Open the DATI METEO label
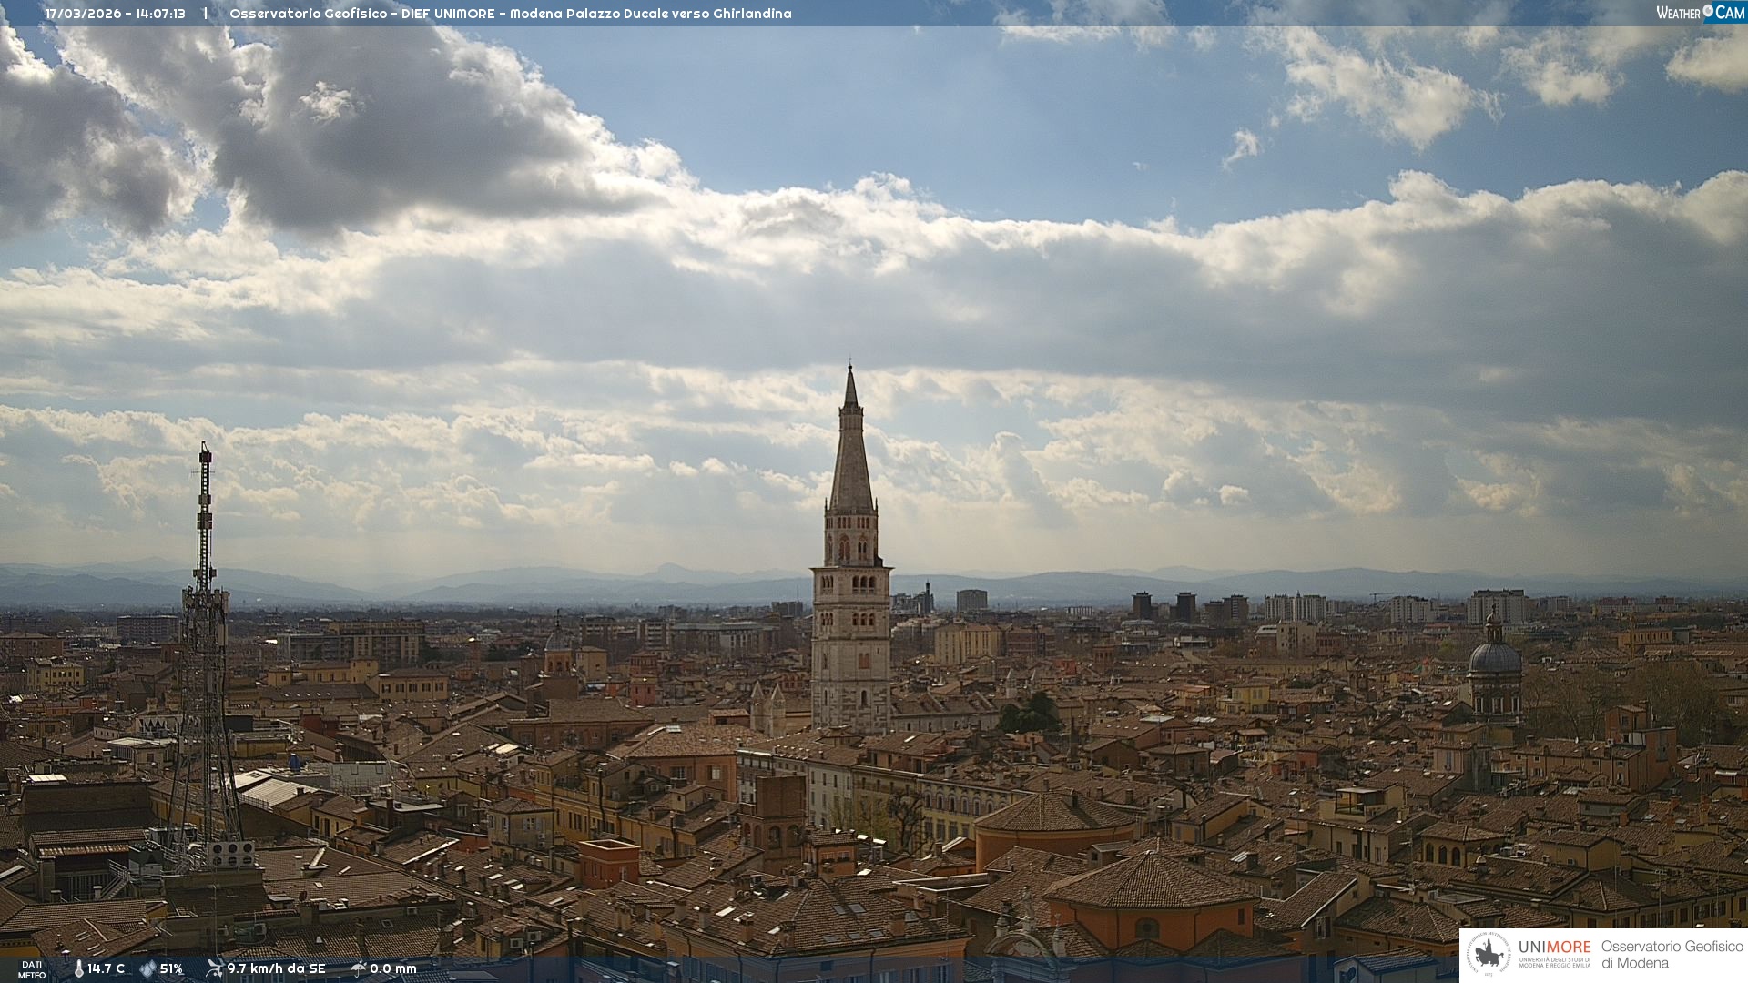Viewport: 1748px width, 983px height. 32,969
